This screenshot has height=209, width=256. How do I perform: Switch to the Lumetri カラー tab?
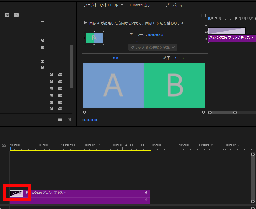pos(142,5)
